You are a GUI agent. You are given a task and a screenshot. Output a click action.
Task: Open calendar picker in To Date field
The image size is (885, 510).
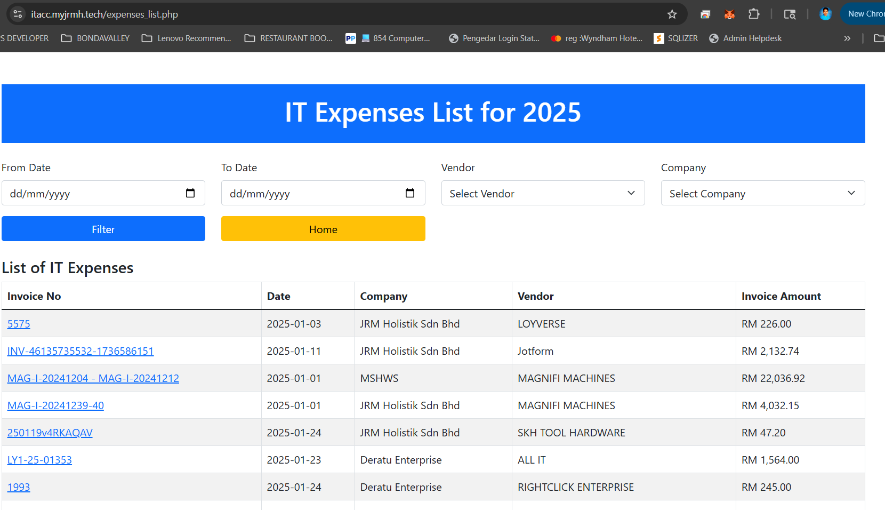(410, 193)
